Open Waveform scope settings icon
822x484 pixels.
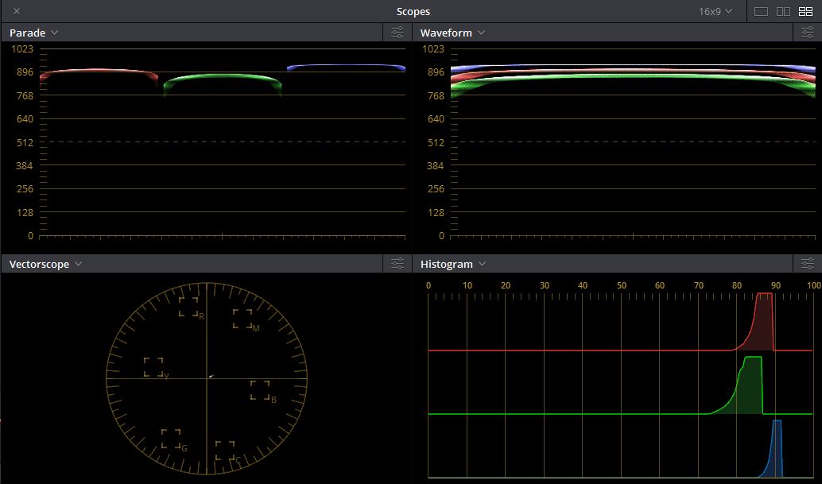coord(808,33)
